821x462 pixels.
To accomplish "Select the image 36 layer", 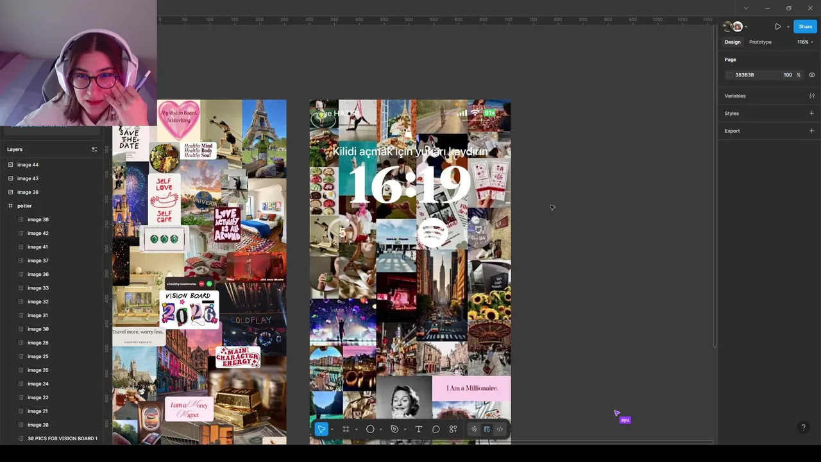I will point(51,274).
